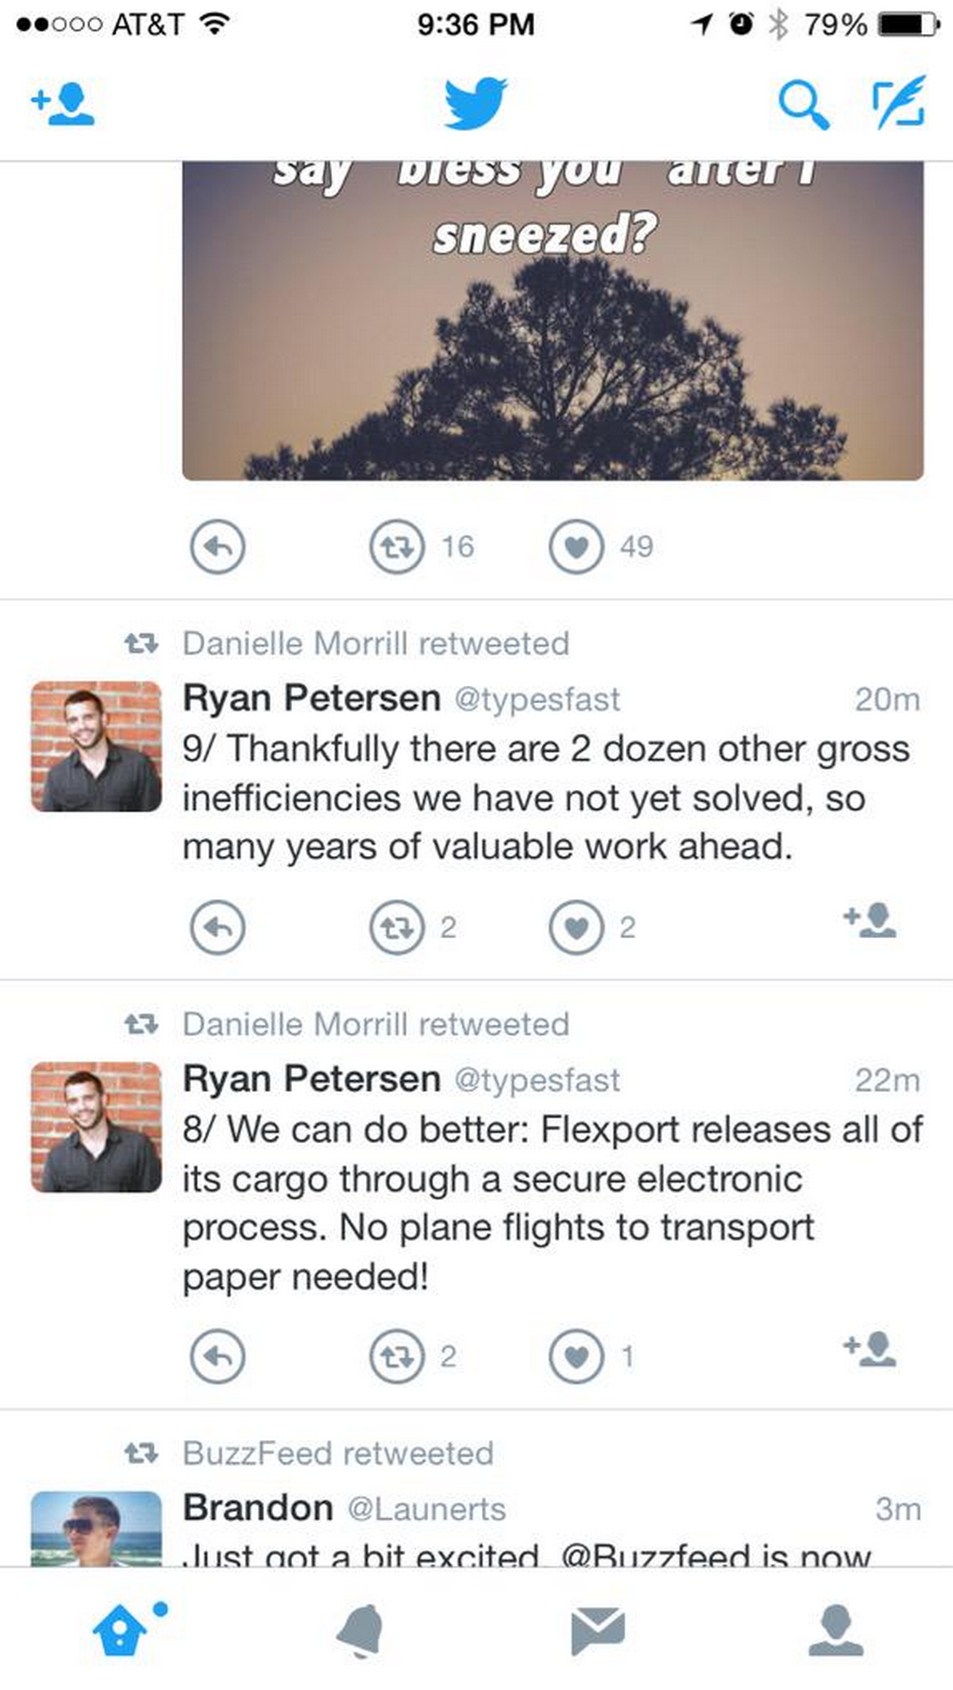Tap the add contact icon in header

tap(63, 104)
